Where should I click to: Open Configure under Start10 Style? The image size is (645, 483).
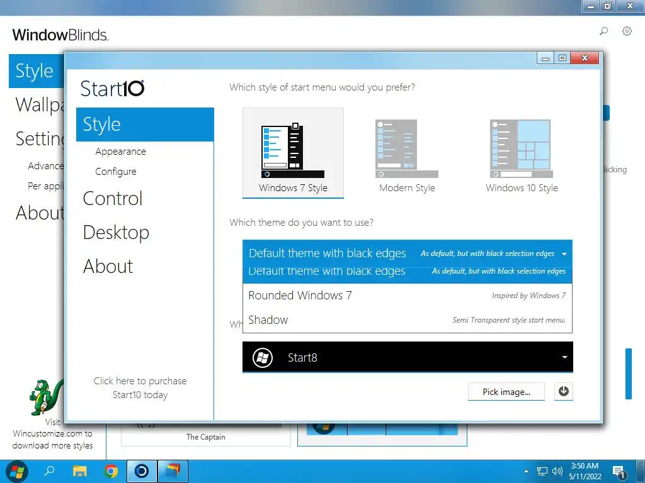[116, 171]
